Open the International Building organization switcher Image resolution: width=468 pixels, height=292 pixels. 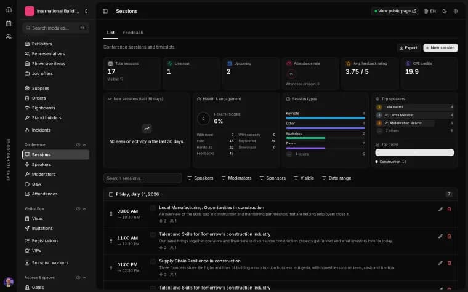pos(56,11)
